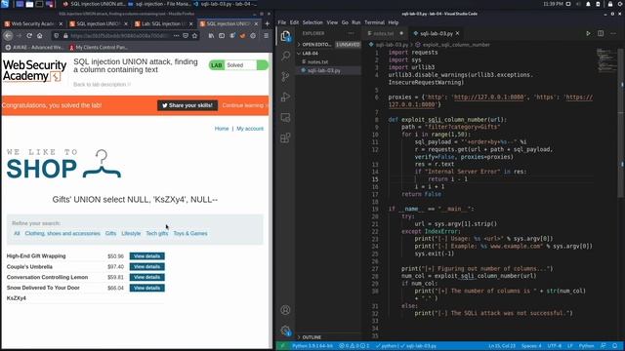Reload the page in Firefox

click(x=29, y=35)
